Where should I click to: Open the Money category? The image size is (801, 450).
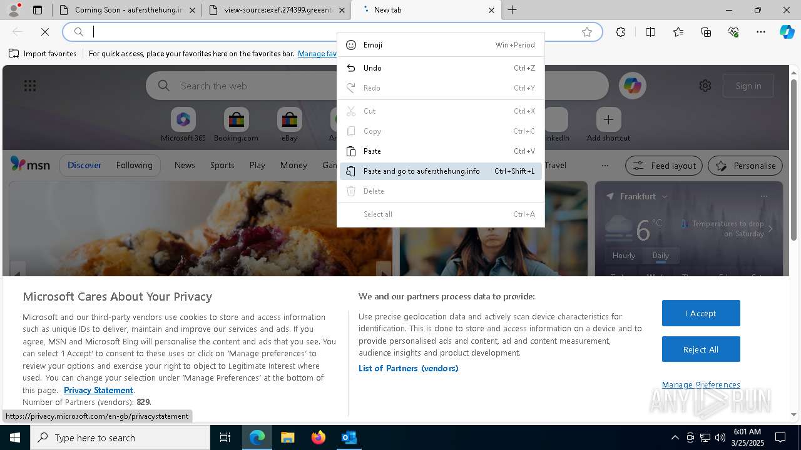293,165
